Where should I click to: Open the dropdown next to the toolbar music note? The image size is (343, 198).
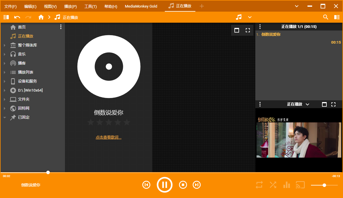250,17
